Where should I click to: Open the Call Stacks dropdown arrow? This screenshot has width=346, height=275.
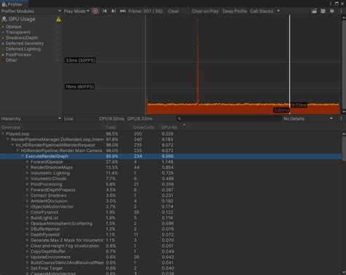coord(278,11)
